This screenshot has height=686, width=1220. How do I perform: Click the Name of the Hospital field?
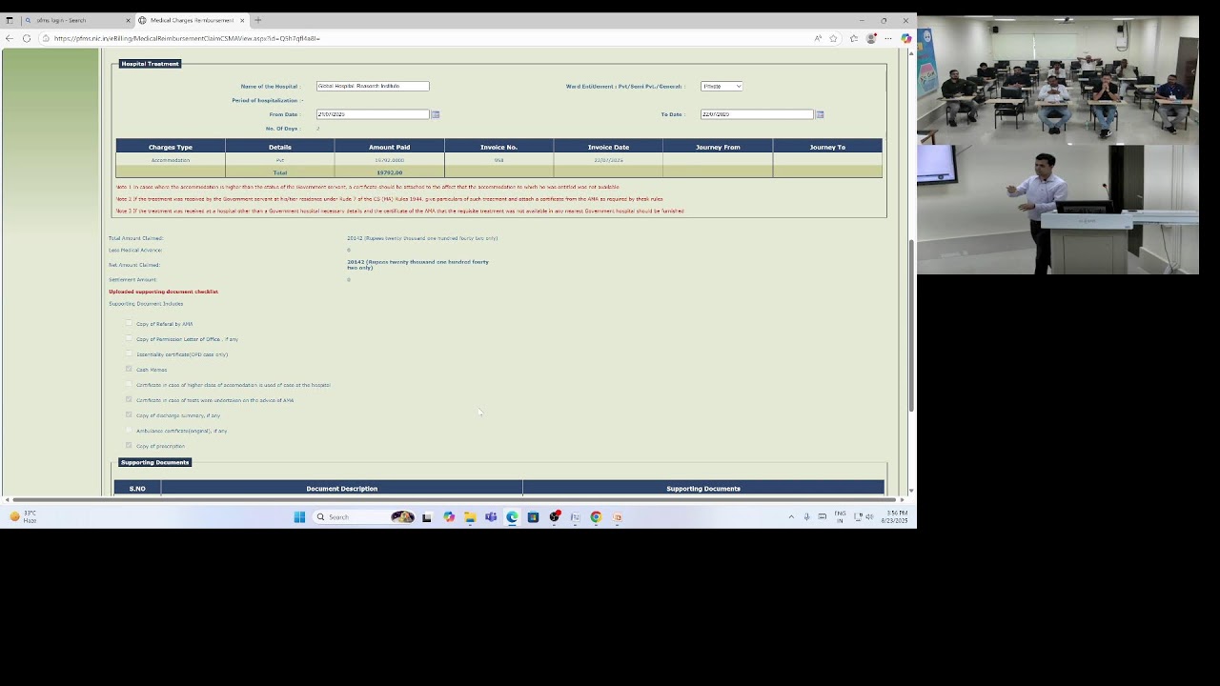tap(373, 86)
